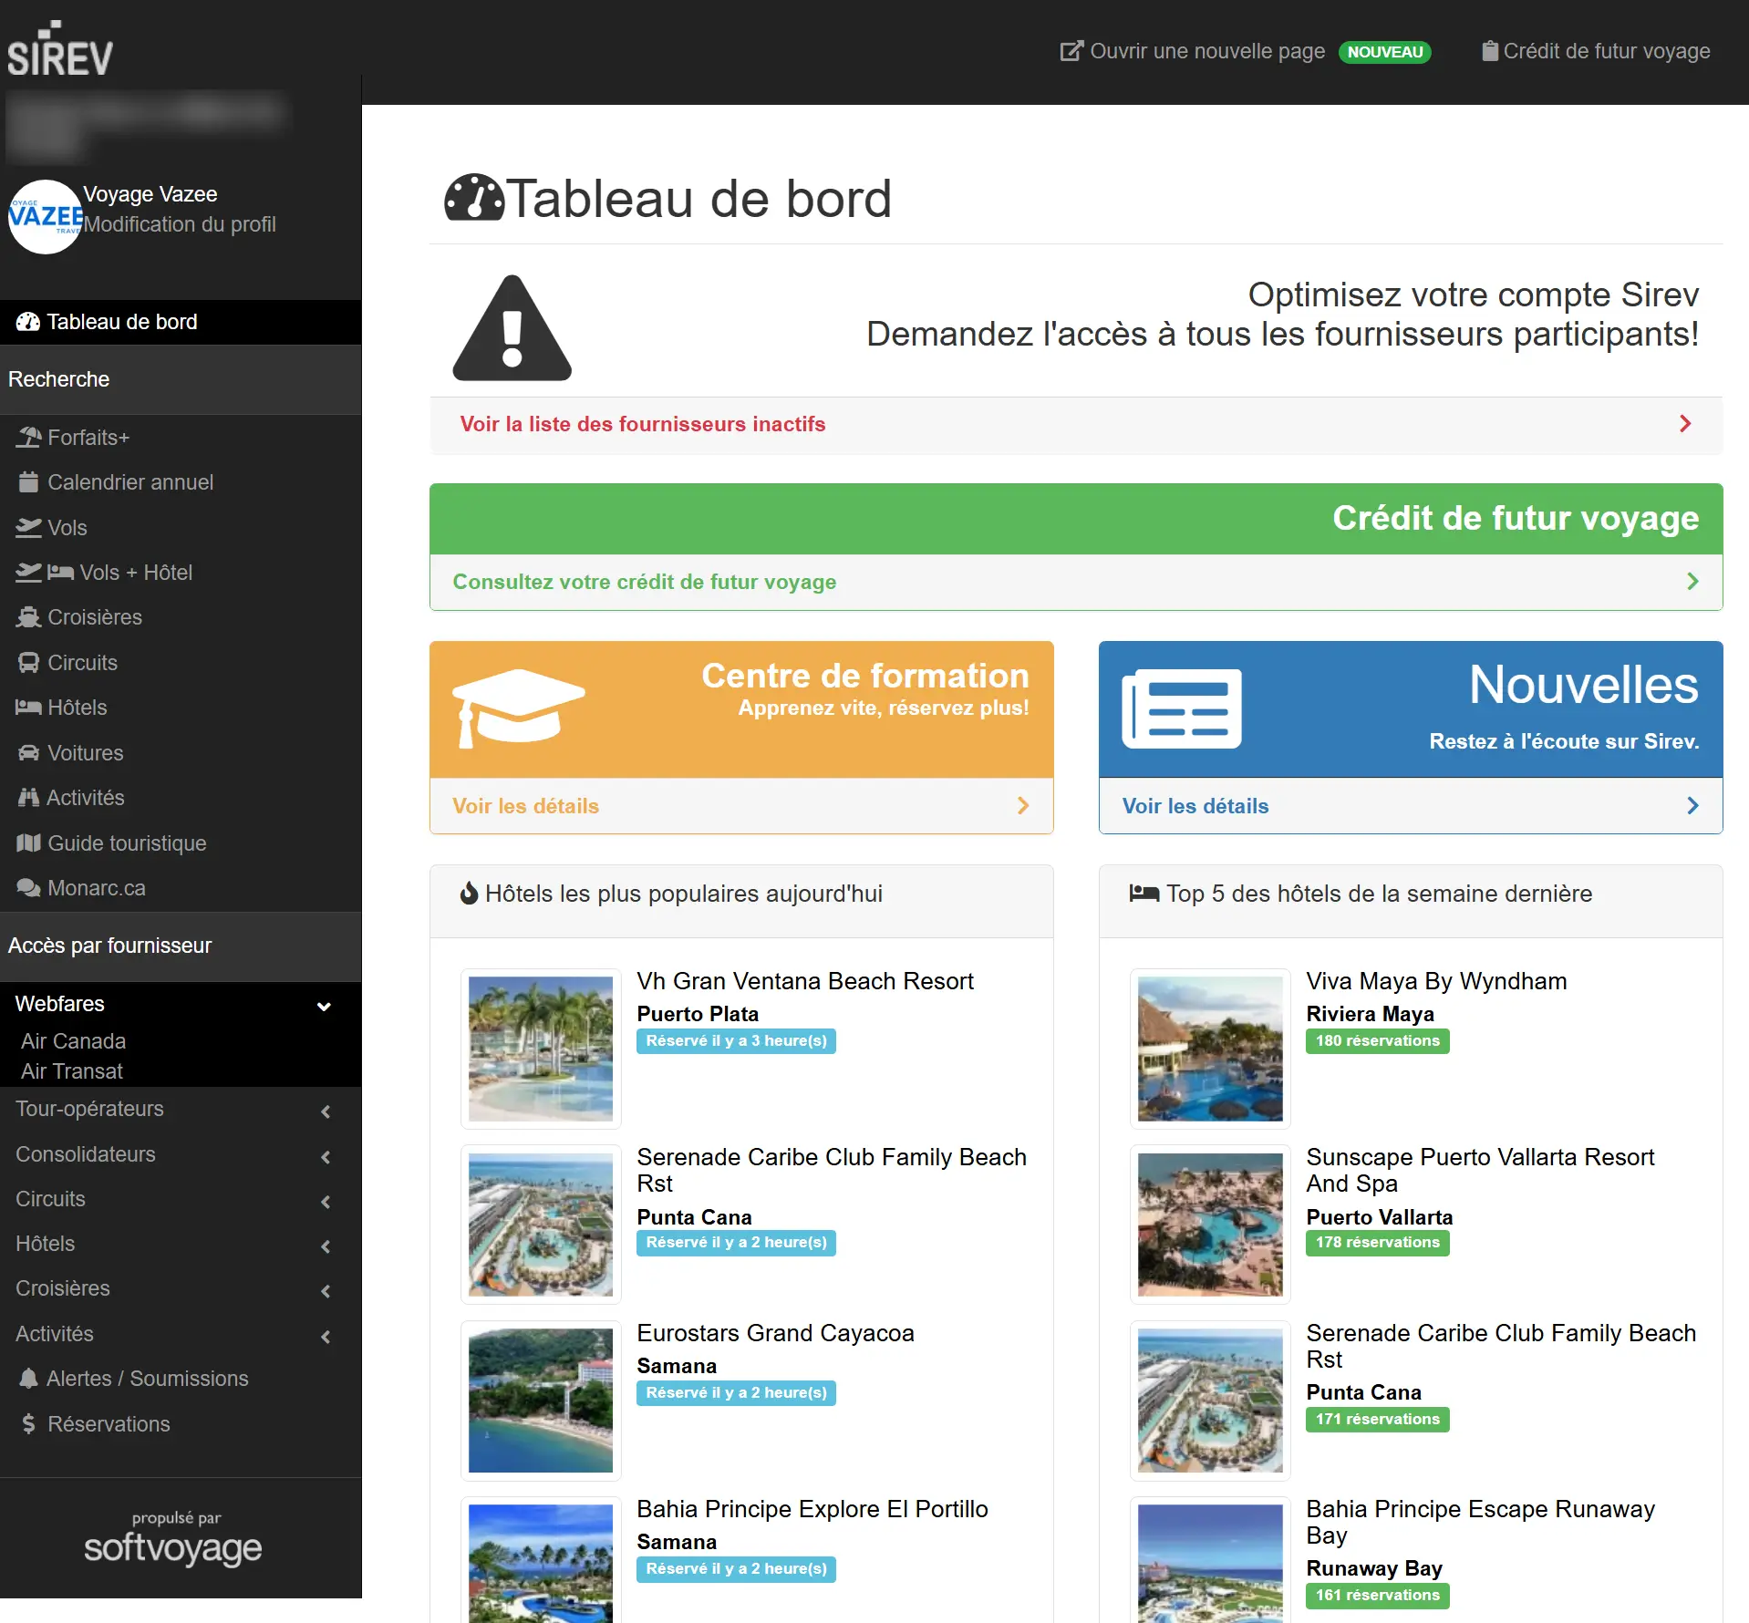Click the bed icon by Top 5 des hôtels
Image resolution: width=1749 pixels, height=1623 pixels.
pyautogui.click(x=1144, y=894)
